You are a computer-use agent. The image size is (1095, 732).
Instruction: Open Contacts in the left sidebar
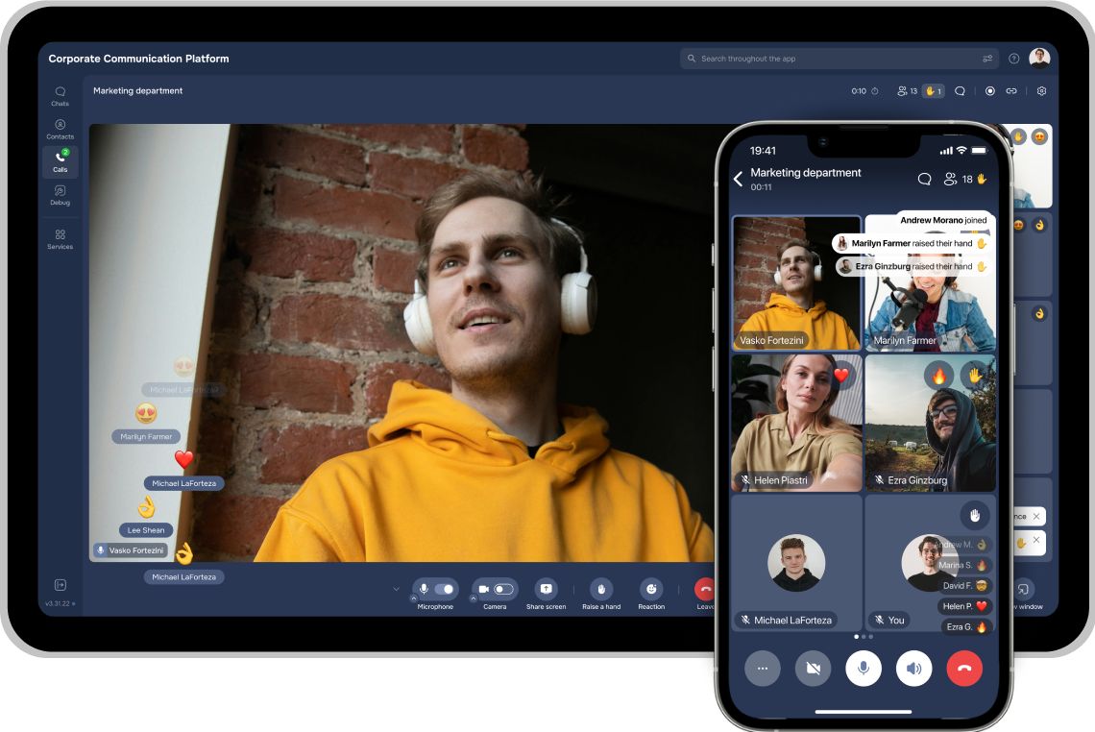pos(60,129)
